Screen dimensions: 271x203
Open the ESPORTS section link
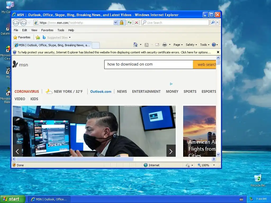209,91
